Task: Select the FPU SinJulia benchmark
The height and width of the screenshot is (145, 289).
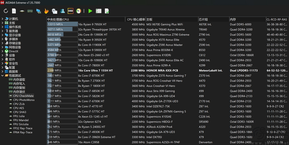Action: click(x=21, y=124)
